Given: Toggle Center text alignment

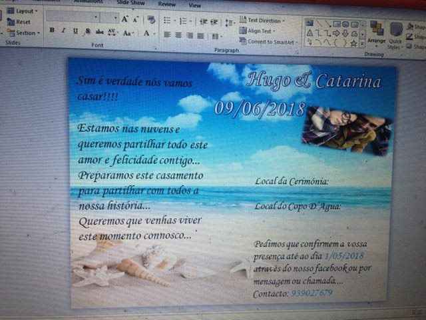Looking at the screenshot, I should [178, 35].
